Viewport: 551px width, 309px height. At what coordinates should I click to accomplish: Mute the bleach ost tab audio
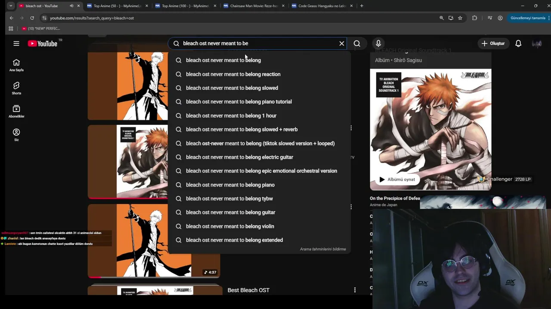click(71, 6)
